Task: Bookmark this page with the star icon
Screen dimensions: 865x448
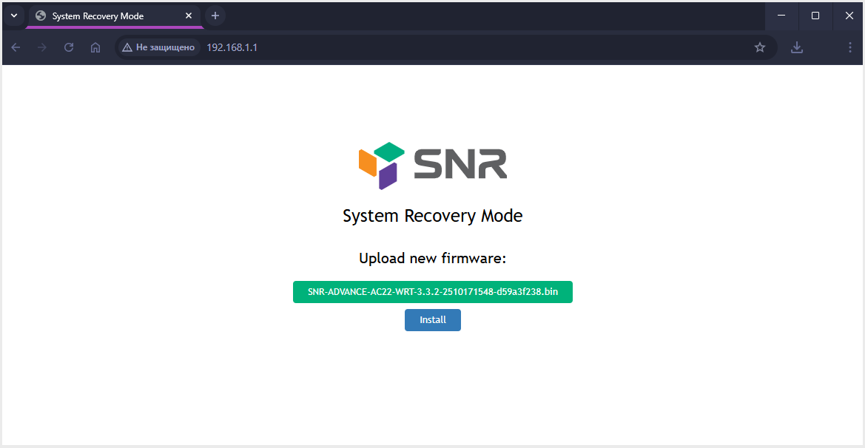Action: [759, 47]
